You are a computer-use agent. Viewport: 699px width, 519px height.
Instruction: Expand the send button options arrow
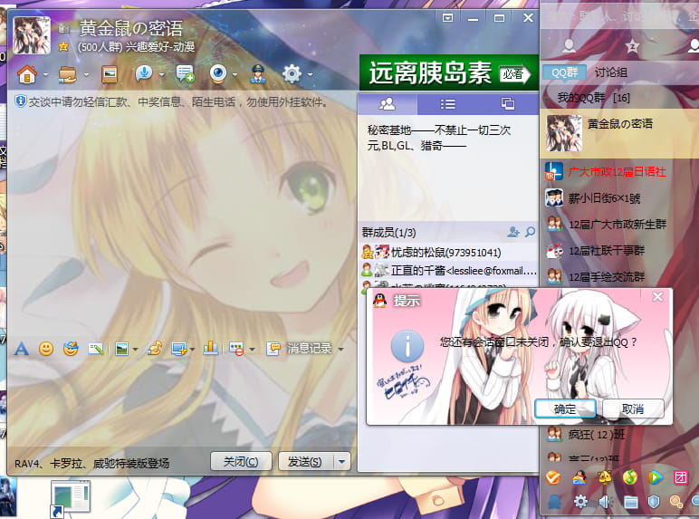pos(341,461)
